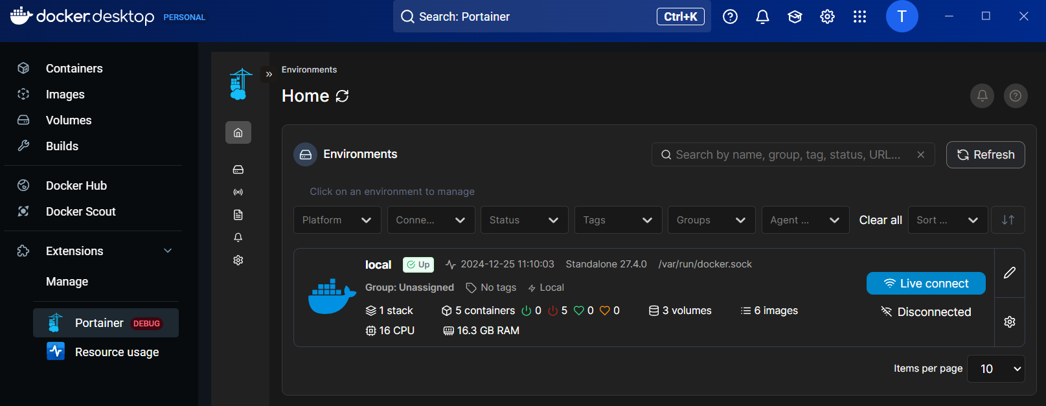1046x406 pixels.
Task: Open Portainer logs document icon
Action: 238,215
